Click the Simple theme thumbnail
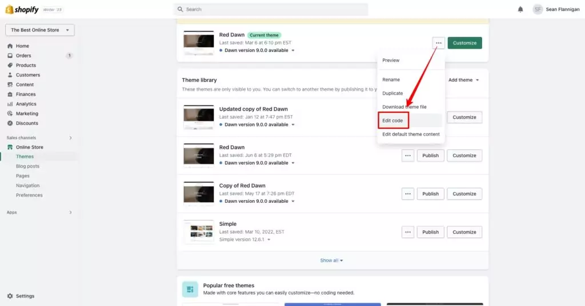The height and width of the screenshot is (306, 585). point(198,232)
